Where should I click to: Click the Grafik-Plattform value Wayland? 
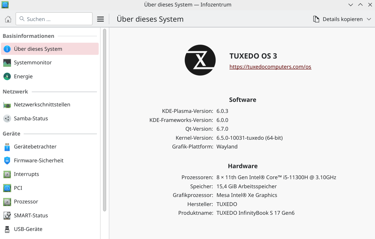tap(227, 147)
